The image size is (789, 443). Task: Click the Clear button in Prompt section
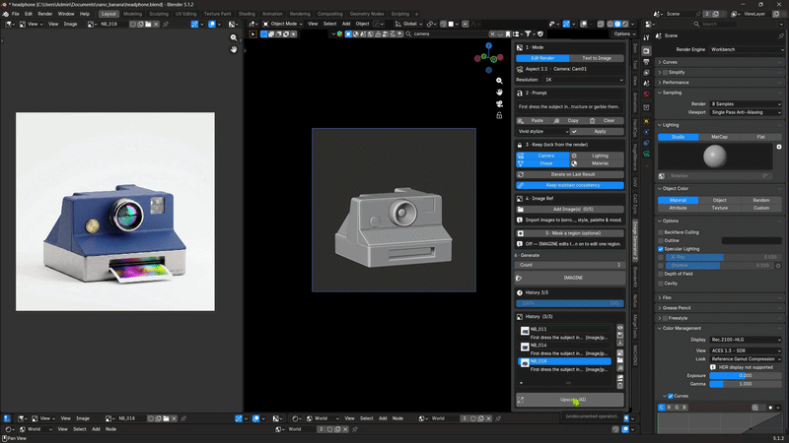pos(606,120)
